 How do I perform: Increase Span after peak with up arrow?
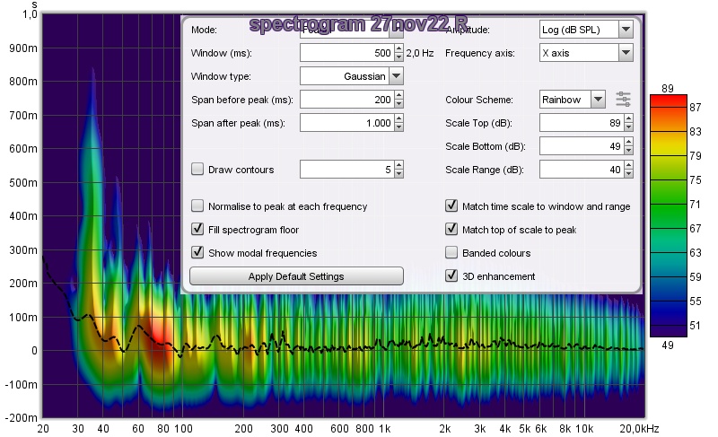[398, 119]
